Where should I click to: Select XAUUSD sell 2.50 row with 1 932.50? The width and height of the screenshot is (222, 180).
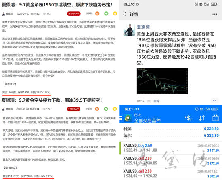pyautogui.click(x=171, y=174)
